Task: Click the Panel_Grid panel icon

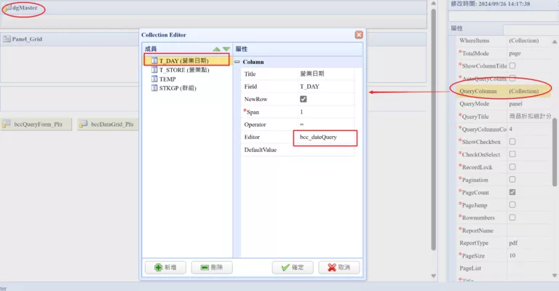Action: (x=6, y=39)
